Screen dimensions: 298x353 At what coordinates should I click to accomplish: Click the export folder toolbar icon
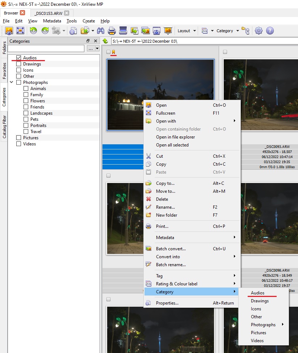(85, 30)
